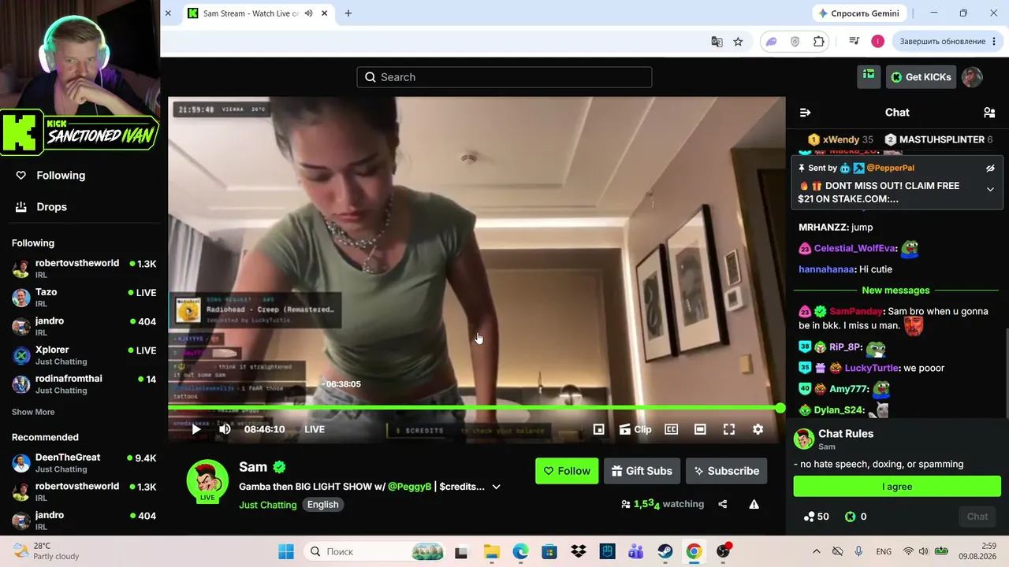
Task: Open the chat user list icon
Action: pyautogui.click(x=989, y=113)
